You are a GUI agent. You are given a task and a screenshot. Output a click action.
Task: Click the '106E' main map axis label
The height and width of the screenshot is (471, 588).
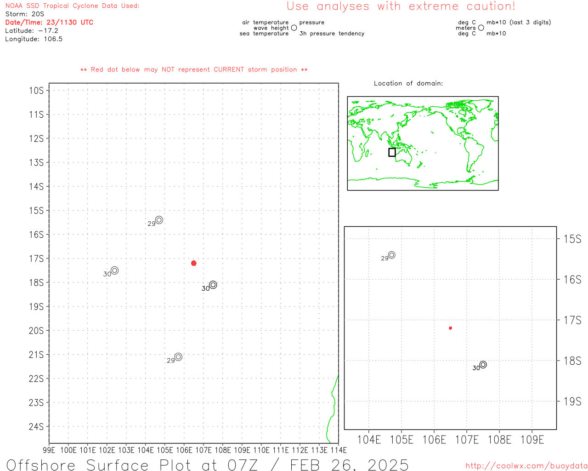(184, 450)
